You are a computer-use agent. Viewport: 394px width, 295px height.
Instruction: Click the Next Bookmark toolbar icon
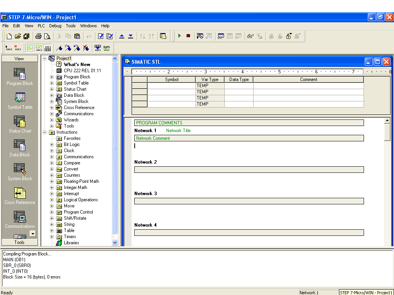coord(68,48)
